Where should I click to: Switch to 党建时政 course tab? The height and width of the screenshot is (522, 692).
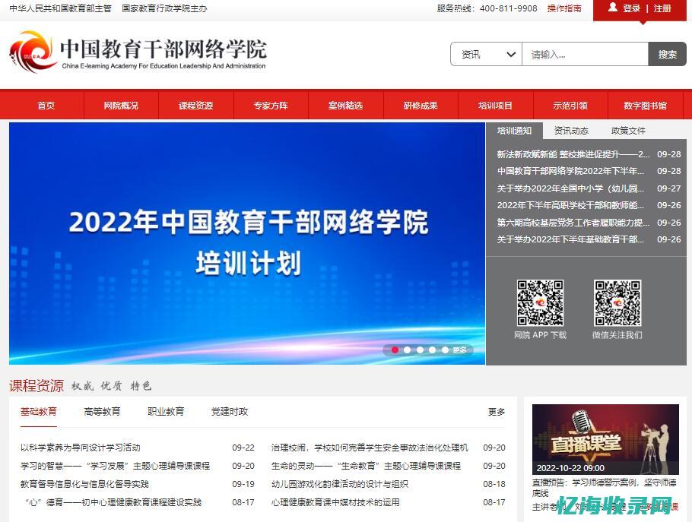(x=230, y=411)
